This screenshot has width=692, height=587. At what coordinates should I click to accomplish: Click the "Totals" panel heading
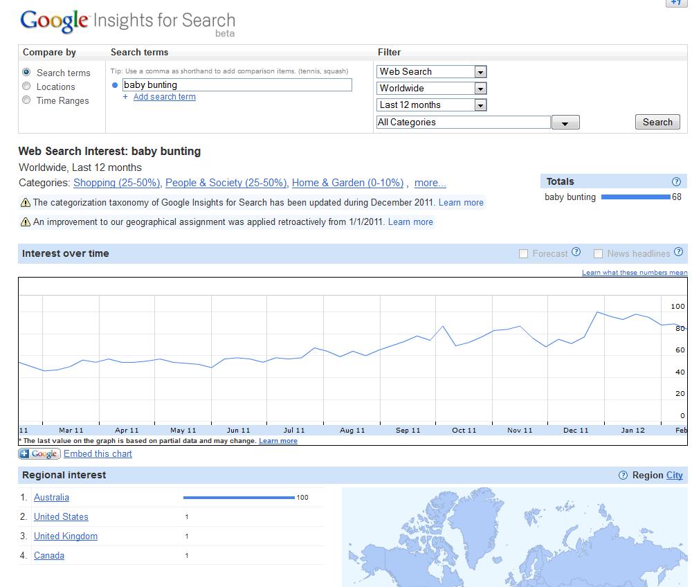(560, 181)
